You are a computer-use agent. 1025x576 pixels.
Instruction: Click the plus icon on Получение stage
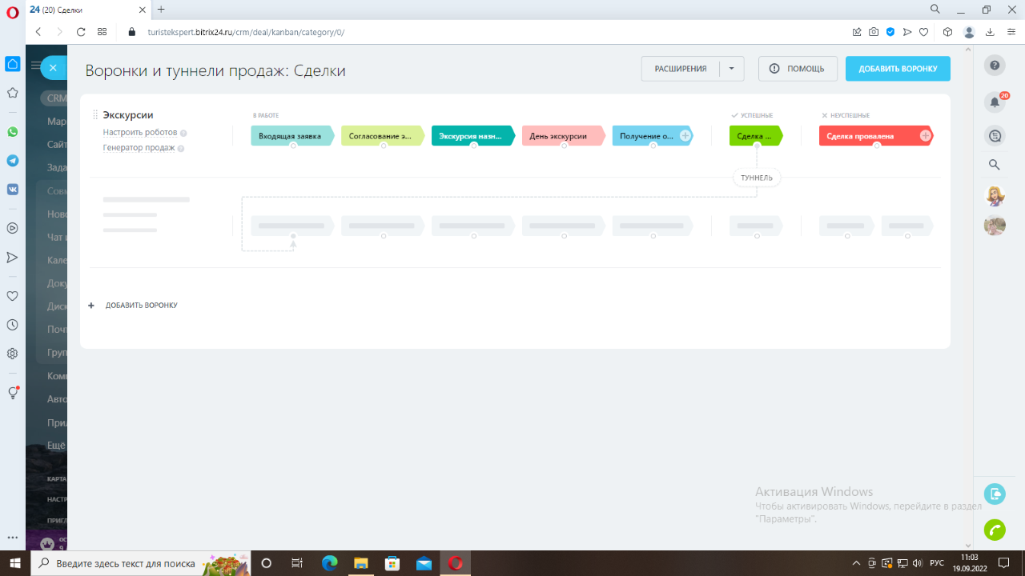point(685,136)
